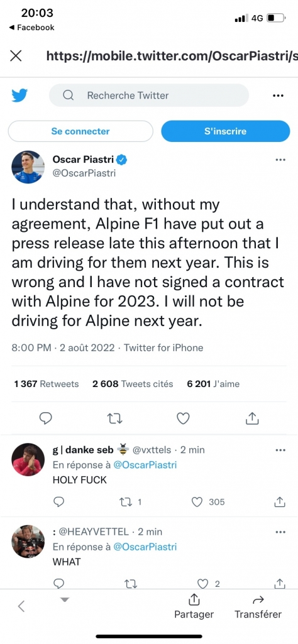Viewport: 298px width, 644px height.
Task: View the 1 367 Retweets list
Action: [46, 384]
